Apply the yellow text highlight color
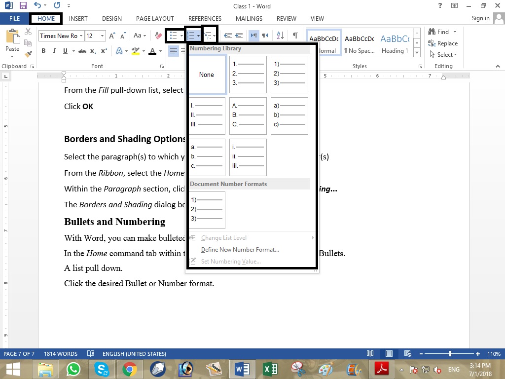The image size is (505, 379). [136, 51]
